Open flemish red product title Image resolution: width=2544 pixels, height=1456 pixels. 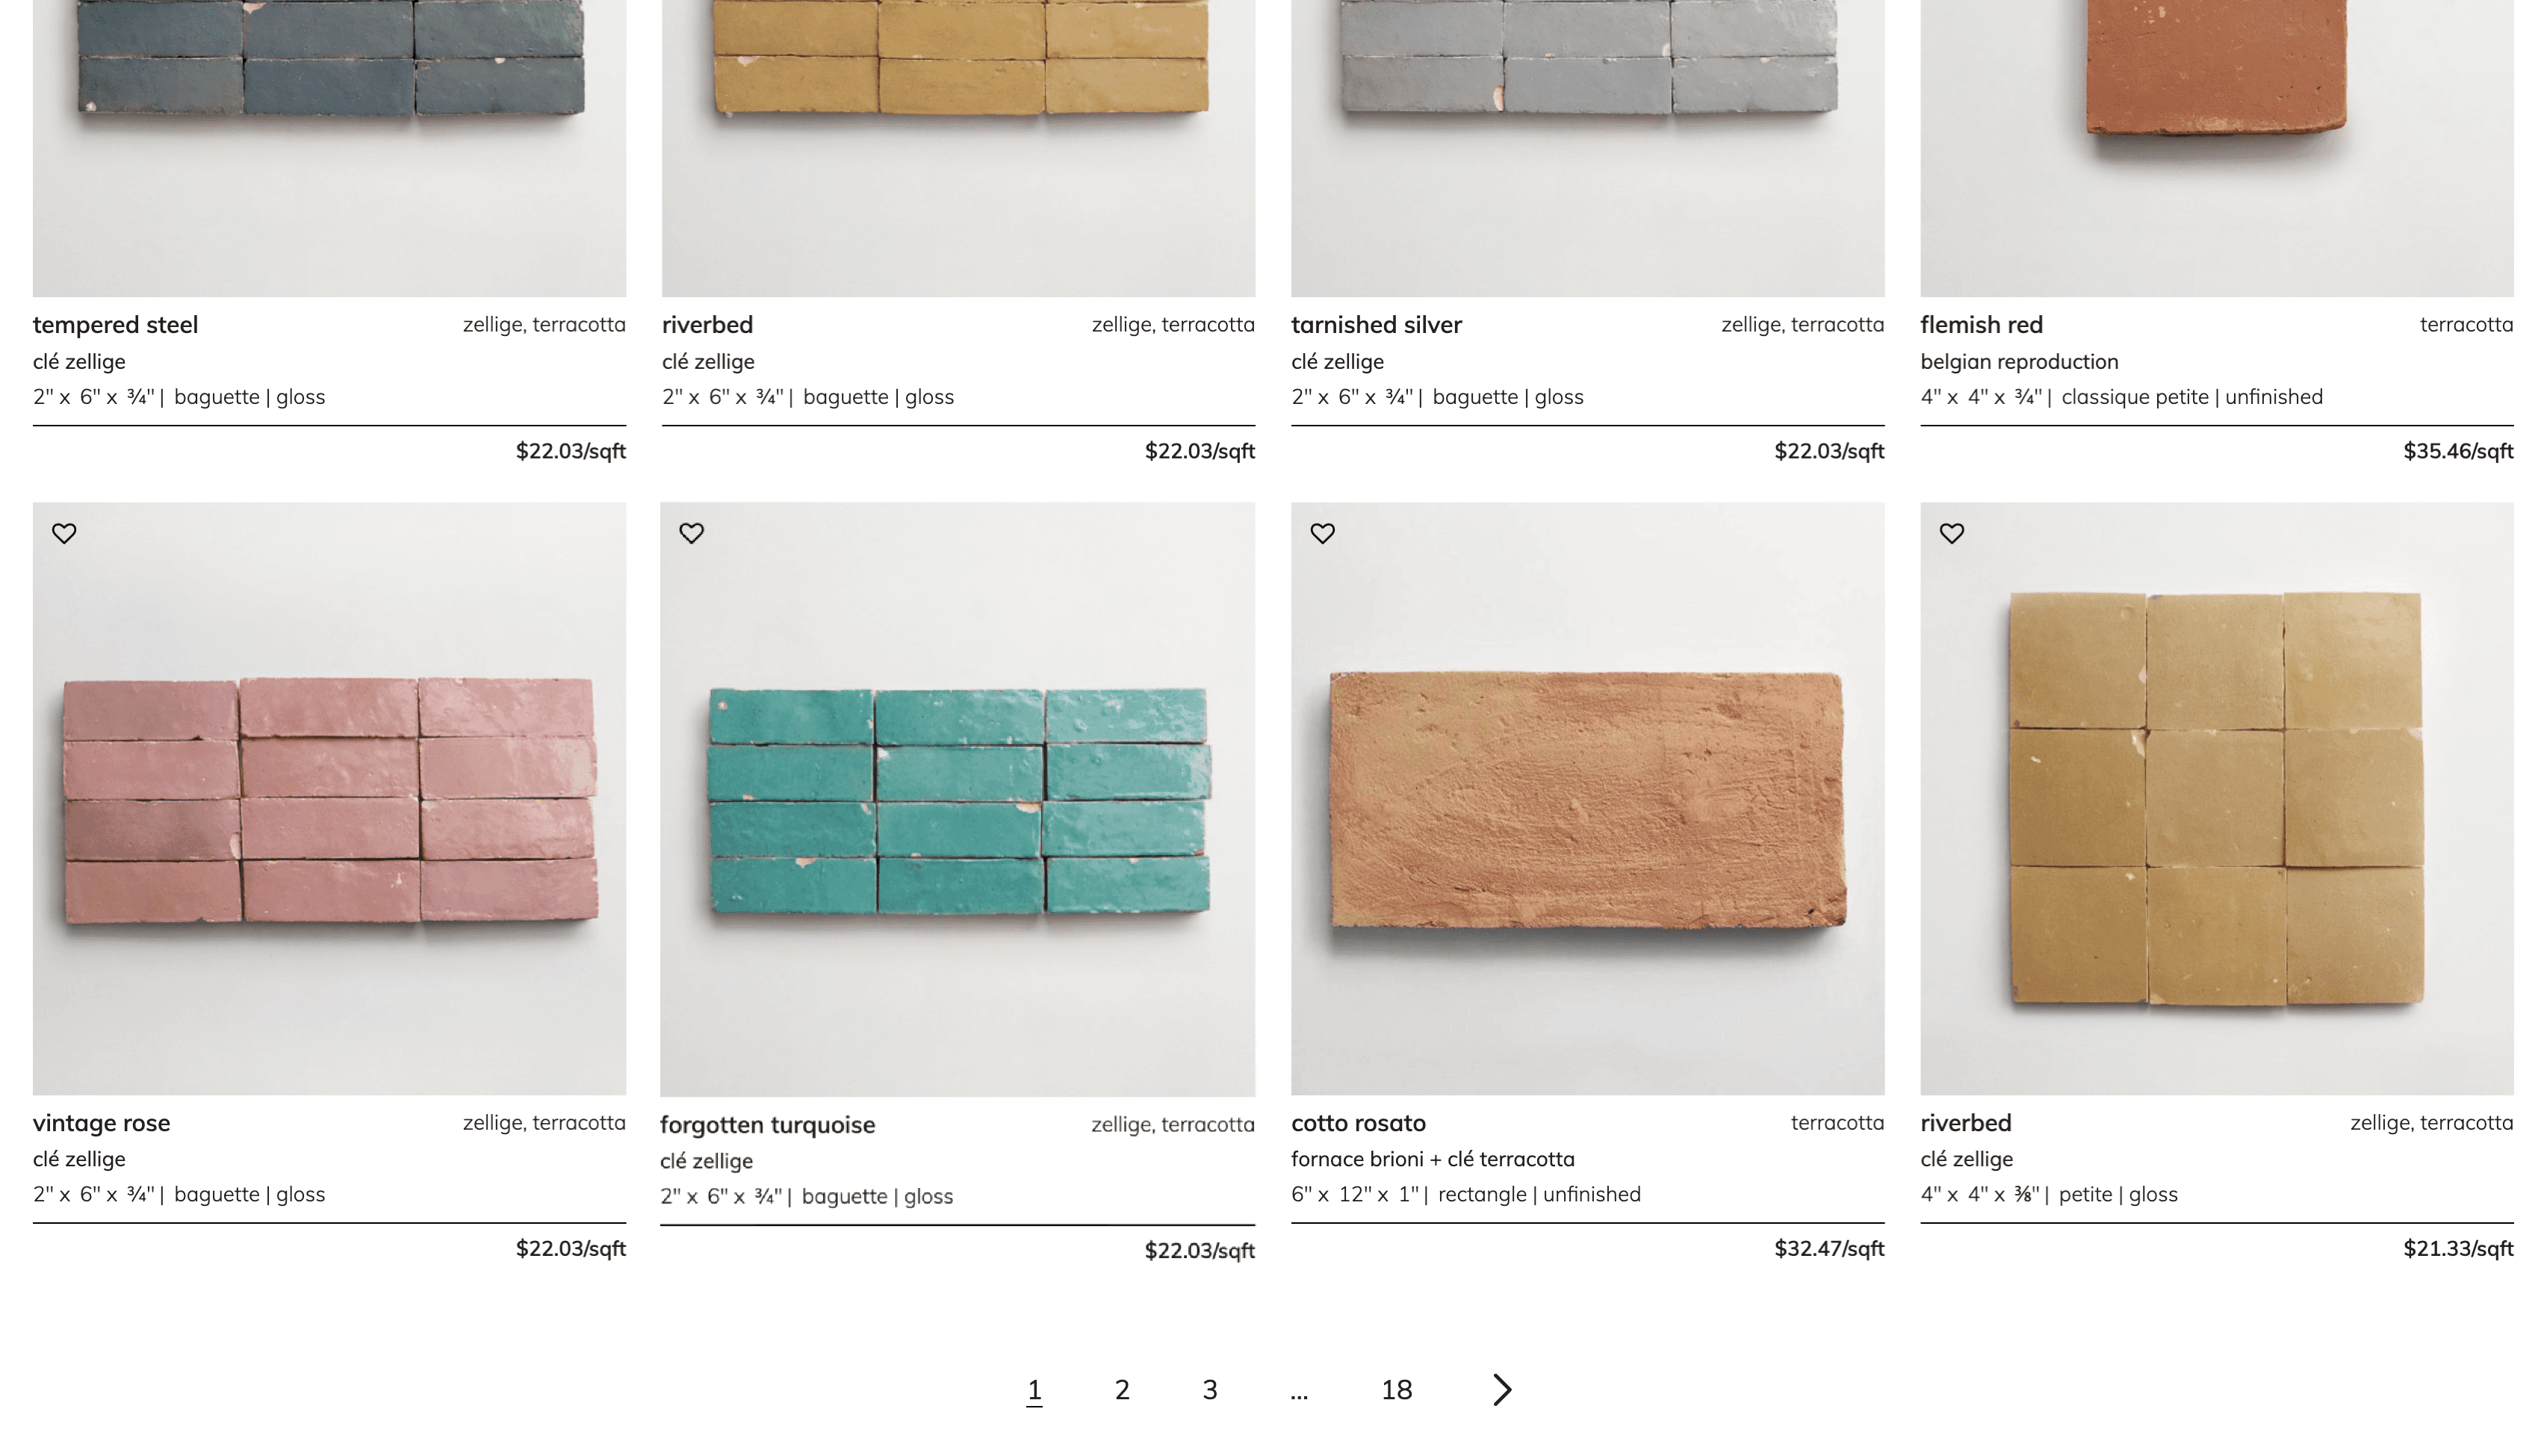[1981, 325]
